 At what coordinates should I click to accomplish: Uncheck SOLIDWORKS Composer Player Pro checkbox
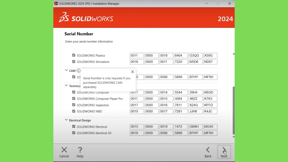click(x=74, y=98)
